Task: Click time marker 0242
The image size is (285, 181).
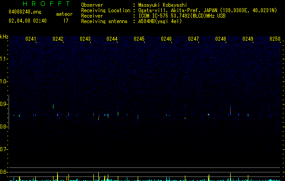Action: (58, 39)
